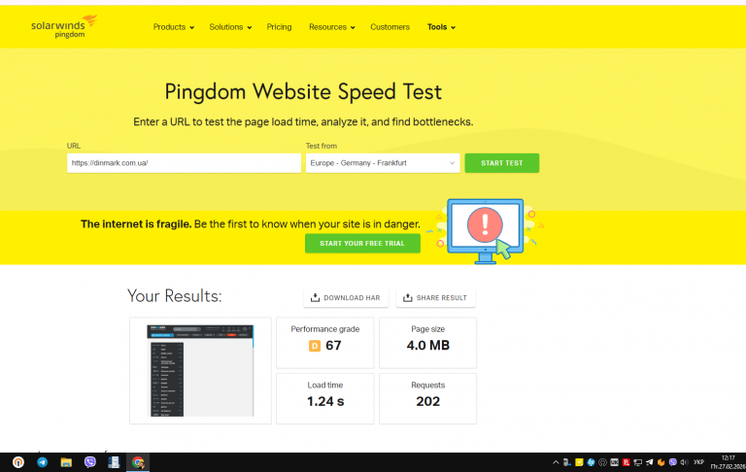
Task: Show hidden system tray icons
Action: coord(556,462)
